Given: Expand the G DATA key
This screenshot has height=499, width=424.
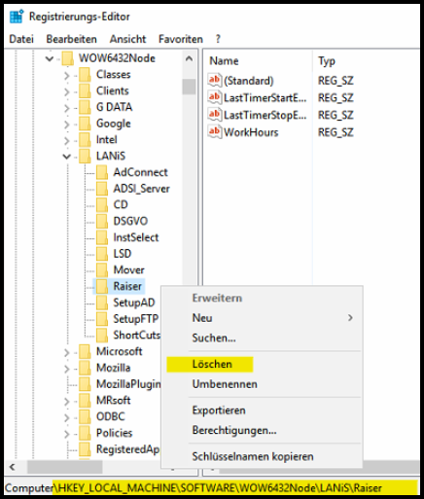Looking at the screenshot, I should [x=67, y=108].
